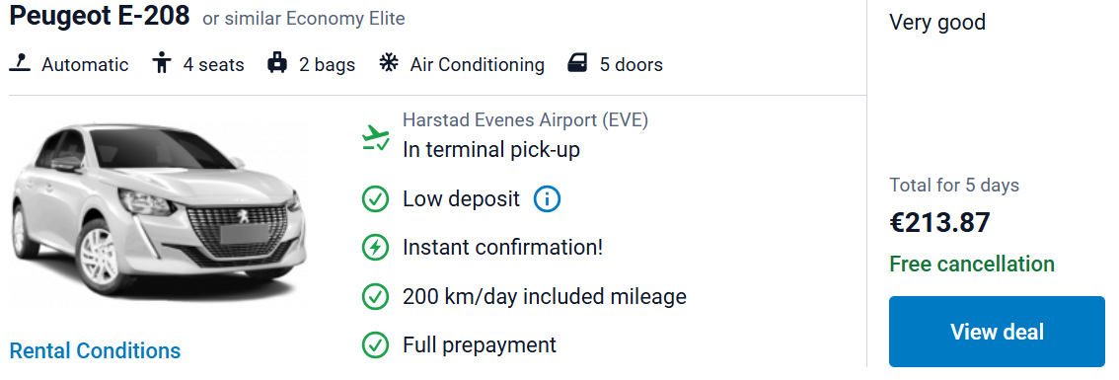The height and width of the screenshot is (380, 1119).
Task: Click the Automatic transmission gear icon
Action: (x=20, y=63)
